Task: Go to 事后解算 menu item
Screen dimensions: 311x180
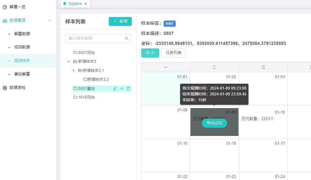Action: [22, 74]
